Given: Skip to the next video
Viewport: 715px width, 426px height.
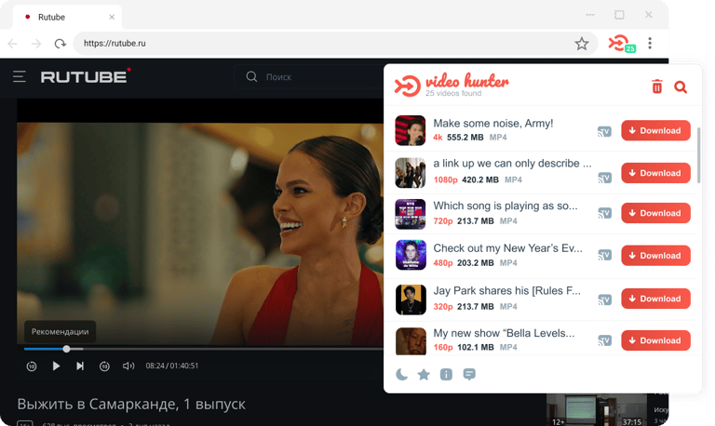Looking at the screenshot, I should pyautogui.click(x=80, y=366).
